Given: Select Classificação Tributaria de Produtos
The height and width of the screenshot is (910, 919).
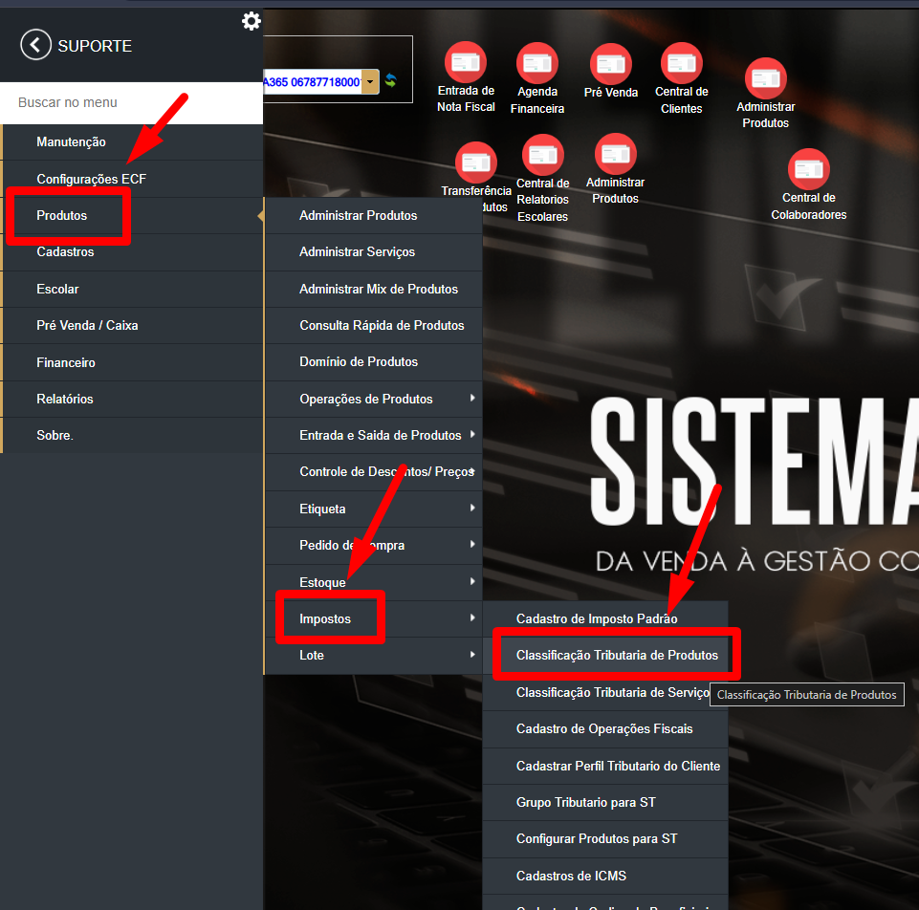Looking at the screenshot, I should 617,655.
